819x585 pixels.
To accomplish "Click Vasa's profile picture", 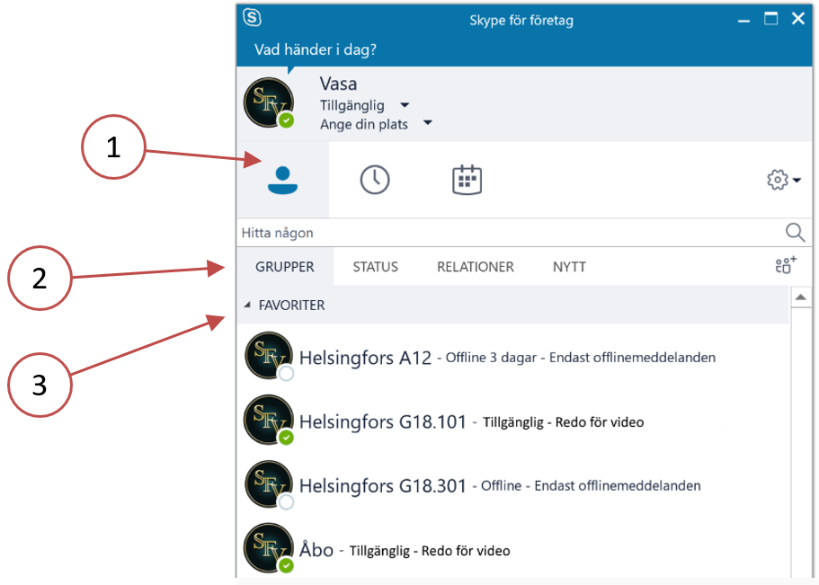I will point(269,102).
